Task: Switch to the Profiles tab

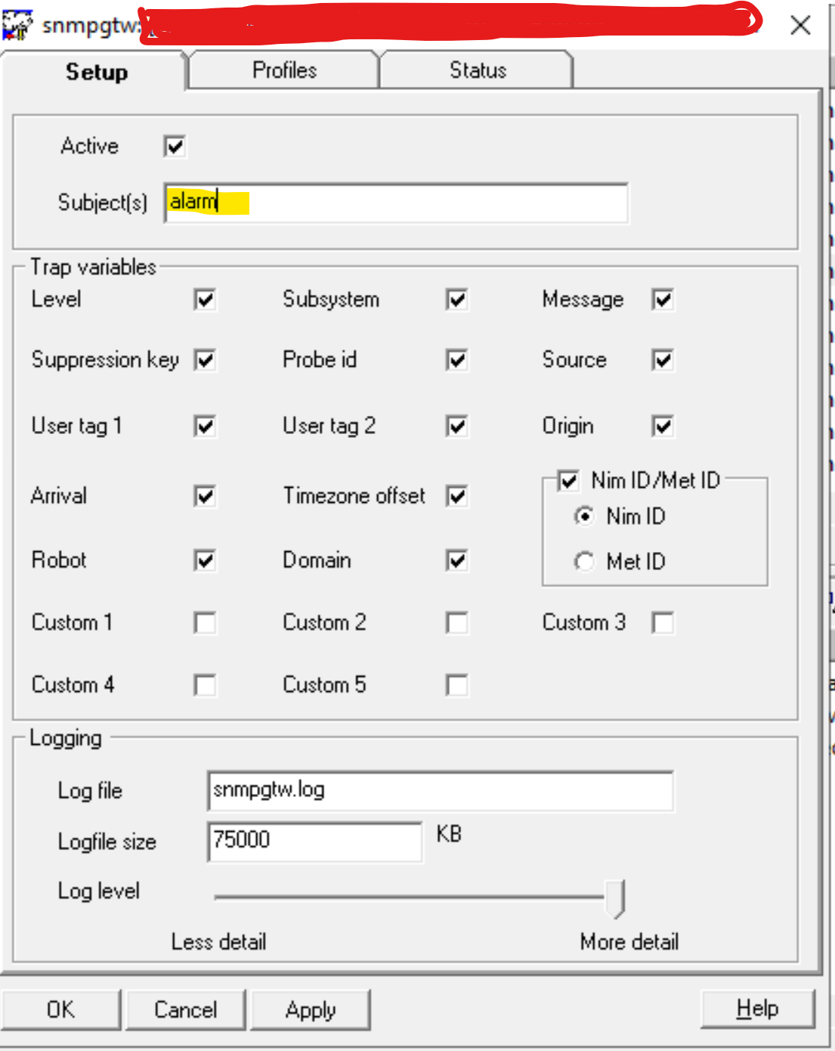Action: pyautogui.click(x=284, y=70)
